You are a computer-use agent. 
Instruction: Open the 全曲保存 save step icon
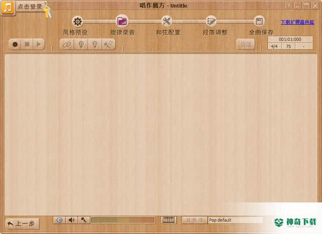[x=259, y=21]
